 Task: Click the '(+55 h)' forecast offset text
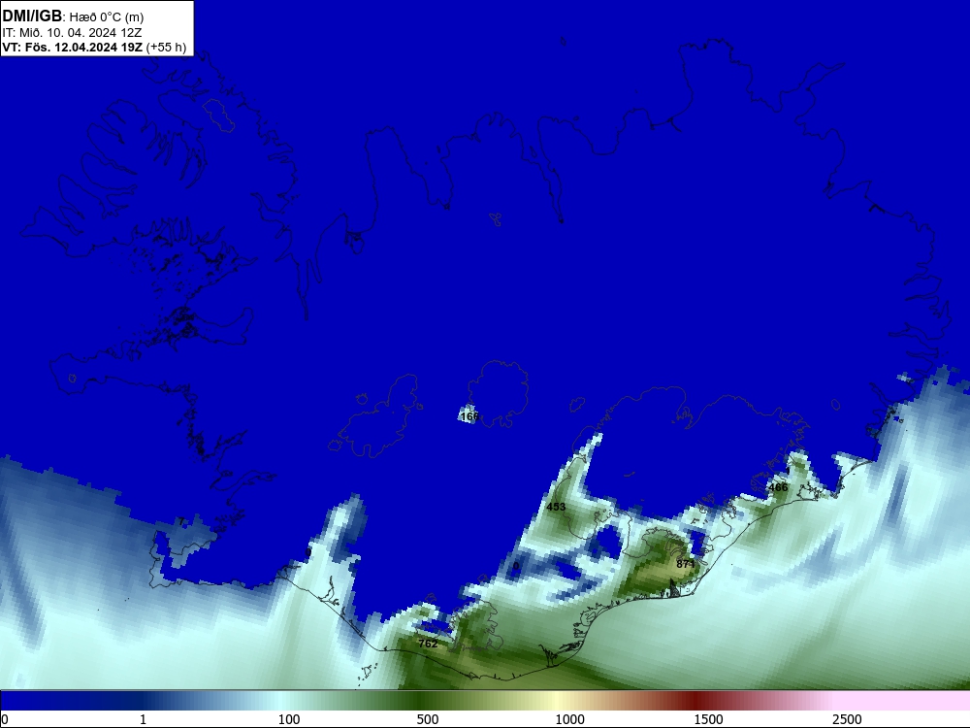pos(167,47)
